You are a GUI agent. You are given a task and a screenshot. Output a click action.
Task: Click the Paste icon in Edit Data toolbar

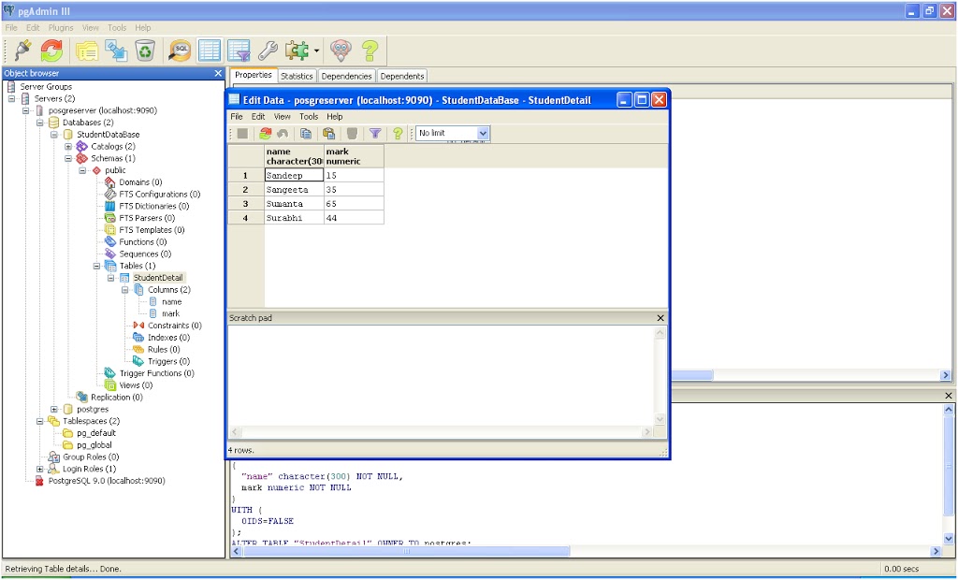pyautogui.click(x=328, y=133)
